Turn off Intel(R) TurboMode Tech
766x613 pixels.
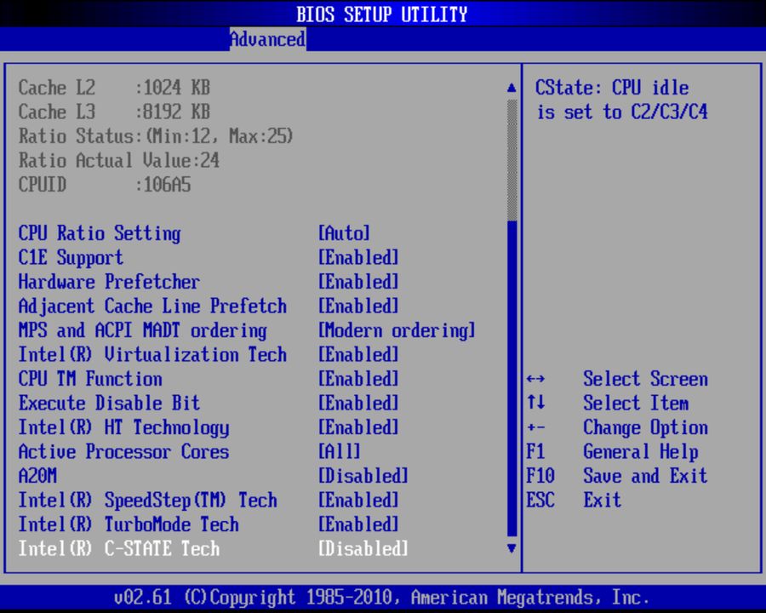pyautogui.click(x=128, y=524)
